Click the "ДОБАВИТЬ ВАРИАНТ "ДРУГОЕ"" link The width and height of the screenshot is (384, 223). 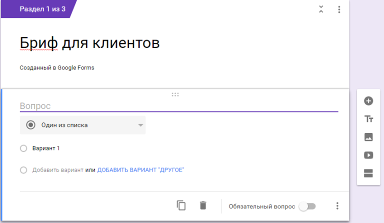[x=140, y=170]
